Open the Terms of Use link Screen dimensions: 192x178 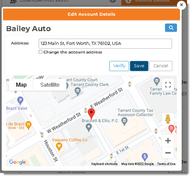tap(166, 164)
